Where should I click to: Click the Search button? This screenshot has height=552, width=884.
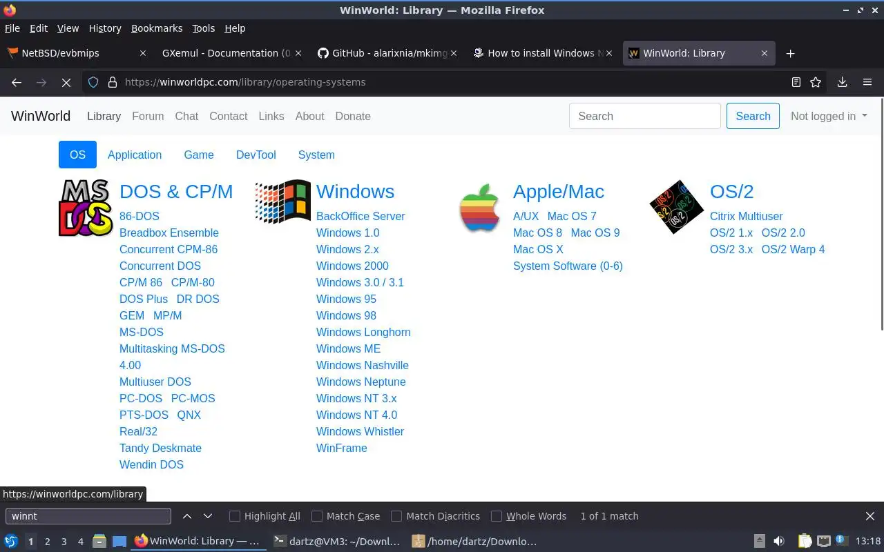point(753,116)
